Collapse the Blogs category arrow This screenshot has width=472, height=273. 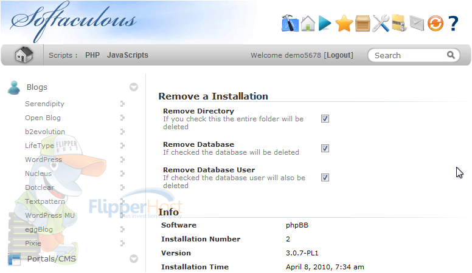(x=134, y=87)
